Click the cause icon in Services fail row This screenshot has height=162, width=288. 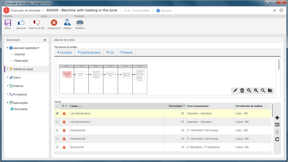point(64,147)
